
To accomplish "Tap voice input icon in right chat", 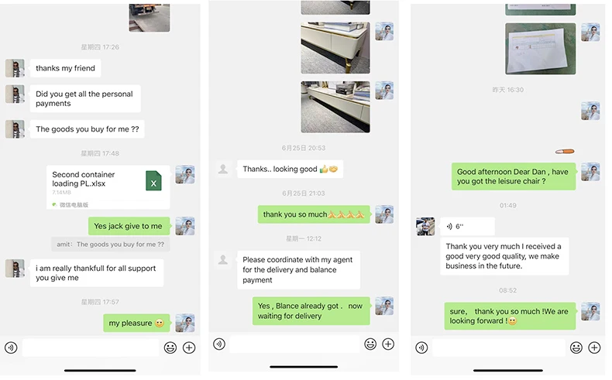I will [x=421, y=347].
